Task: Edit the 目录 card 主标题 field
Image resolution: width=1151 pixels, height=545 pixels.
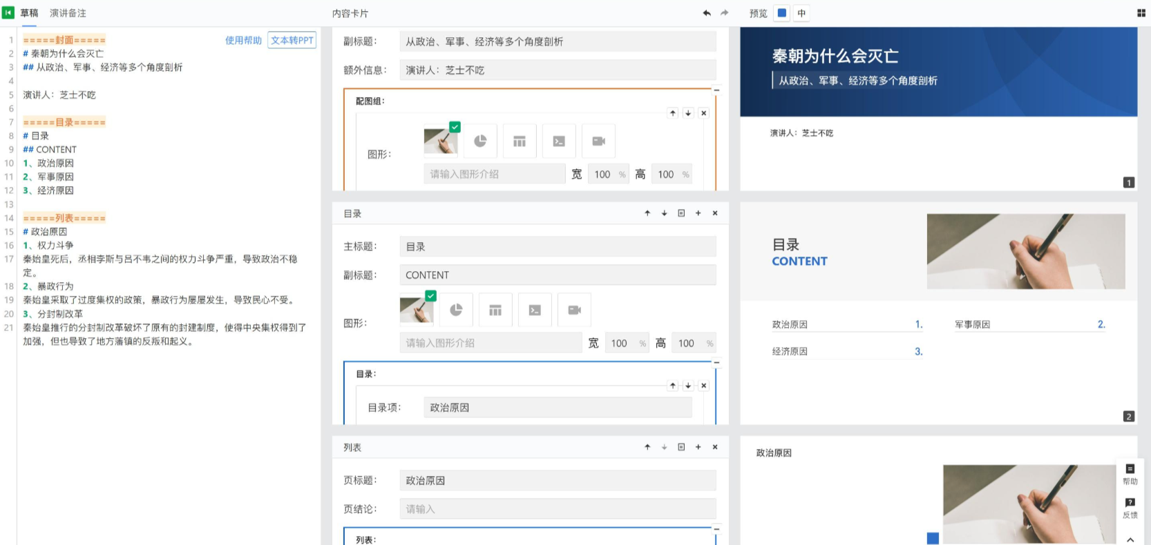Action: (x=558, y=246)
